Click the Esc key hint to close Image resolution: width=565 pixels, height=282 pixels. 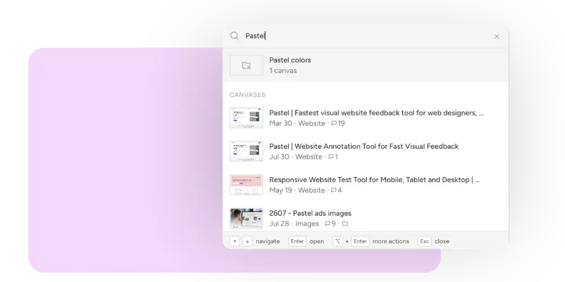click(x=424, y=241)
